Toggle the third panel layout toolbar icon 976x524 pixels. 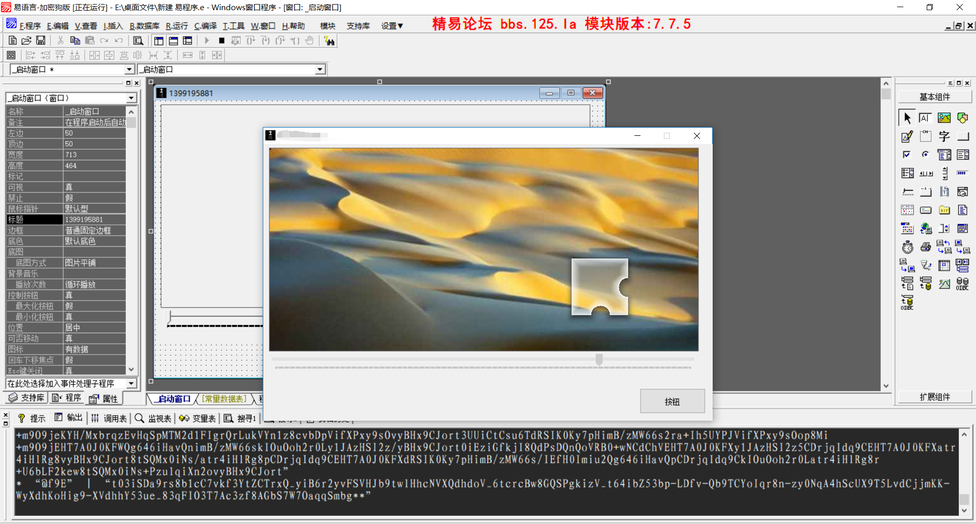pyautogui.click(x=188, y=41)
